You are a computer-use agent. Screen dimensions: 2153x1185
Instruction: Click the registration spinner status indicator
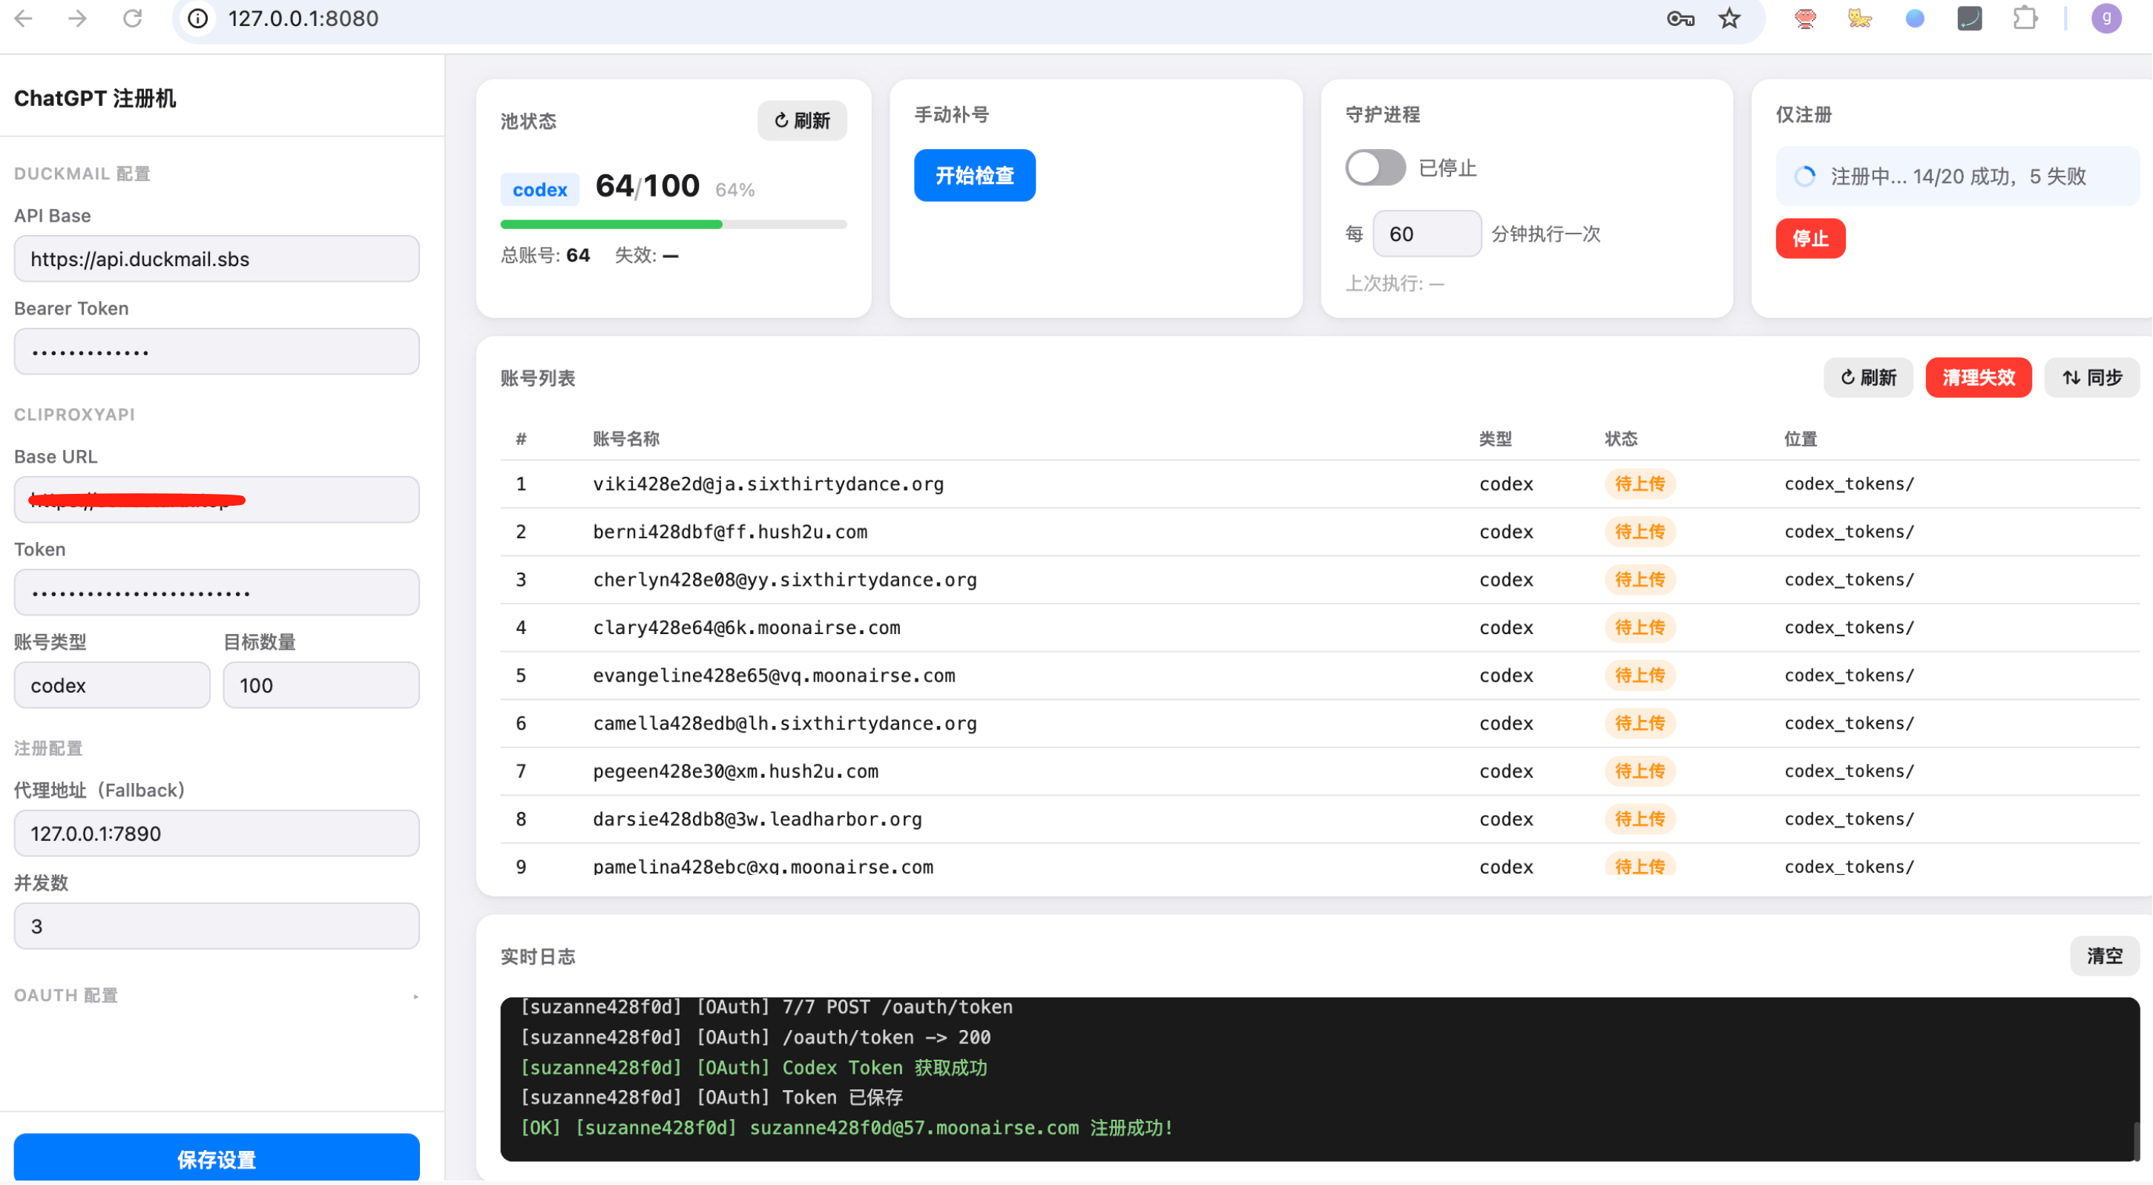coord(1804,176)
